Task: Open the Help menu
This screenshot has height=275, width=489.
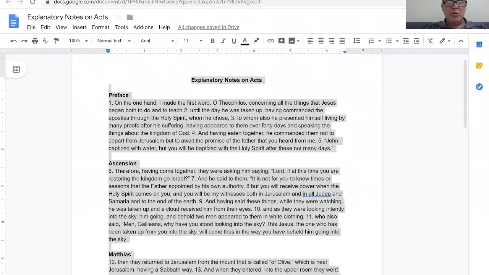Action: point(164,27)
